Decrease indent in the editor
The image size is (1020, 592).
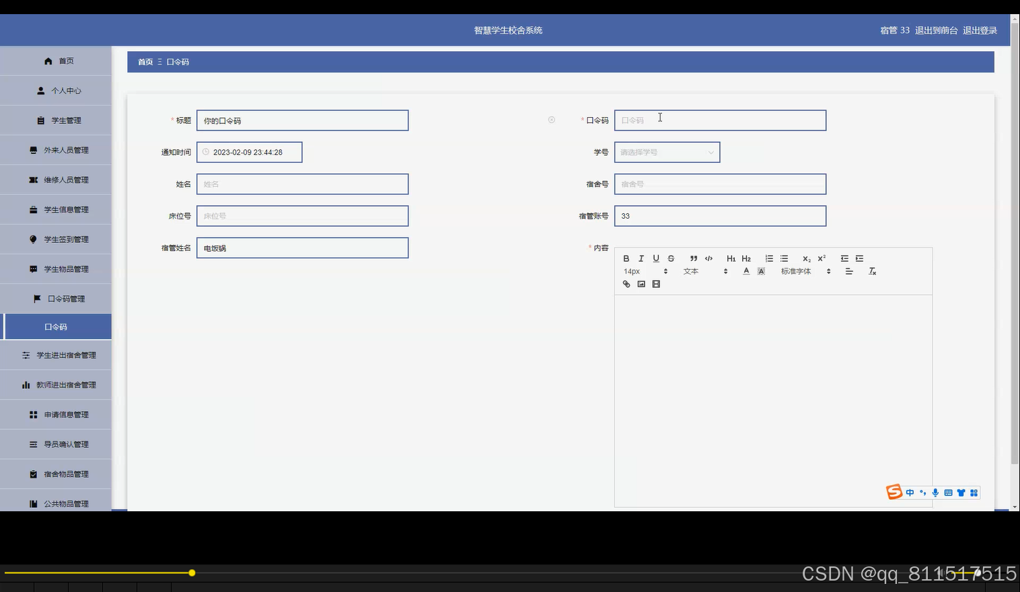click(x=844, y=258)
